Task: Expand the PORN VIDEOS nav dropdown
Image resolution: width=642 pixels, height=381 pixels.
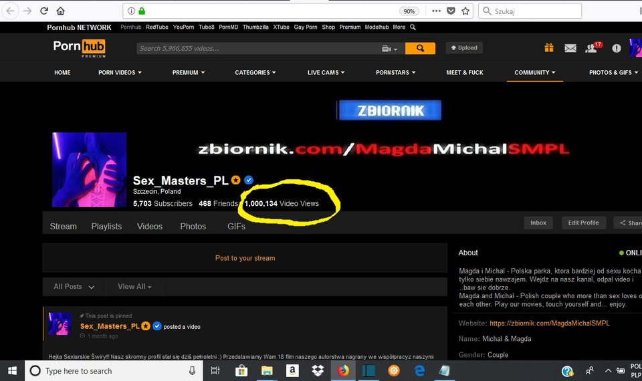Action: (120, 72)
